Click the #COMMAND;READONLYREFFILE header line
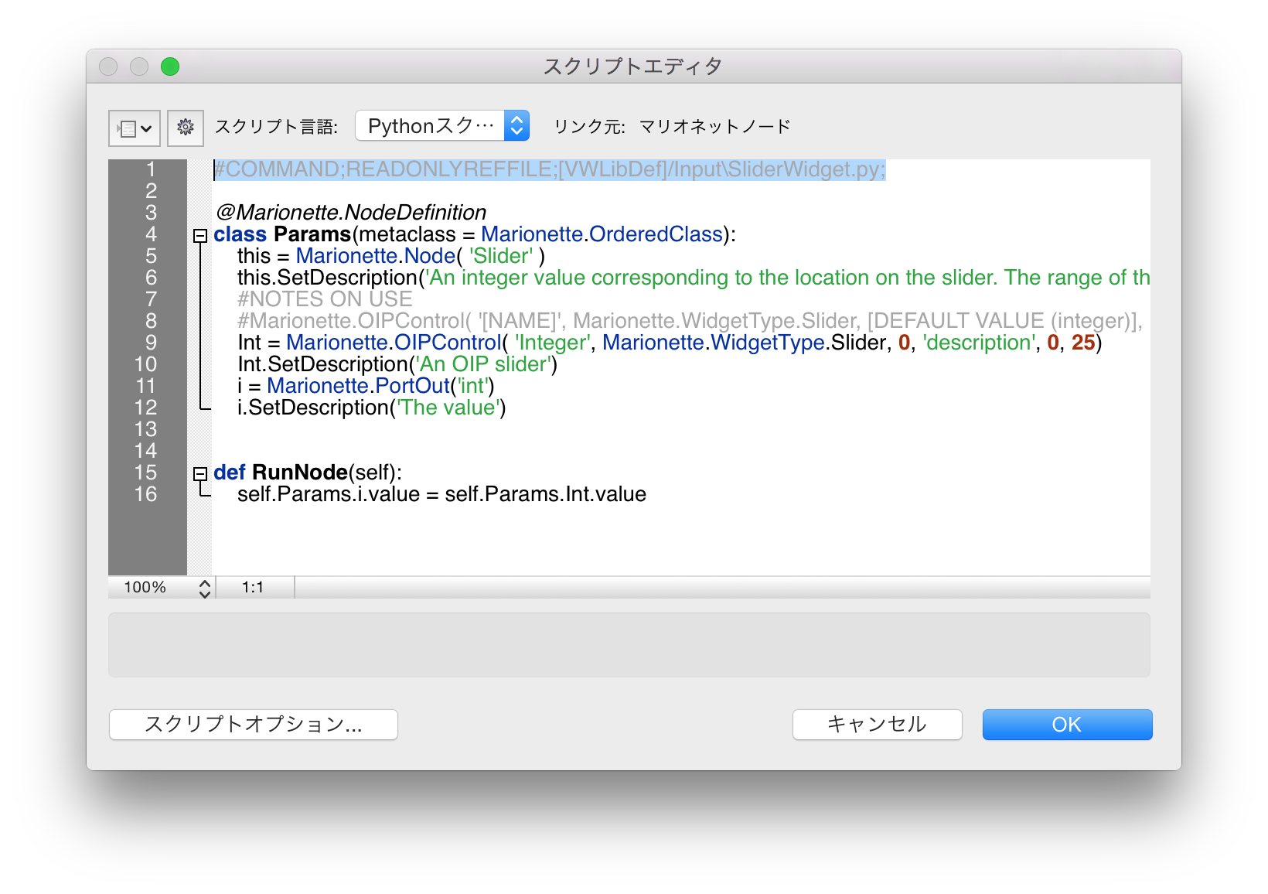The image size is (1268, 894). click(550, 169)
